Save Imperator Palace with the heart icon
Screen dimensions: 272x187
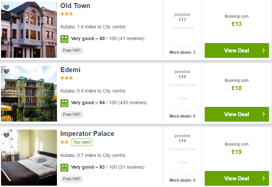(6, 135)
